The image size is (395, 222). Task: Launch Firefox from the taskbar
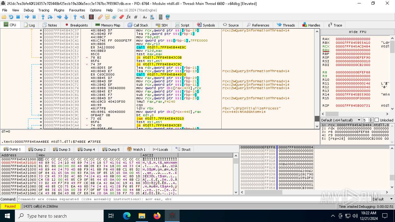click(x=157, y=216)
